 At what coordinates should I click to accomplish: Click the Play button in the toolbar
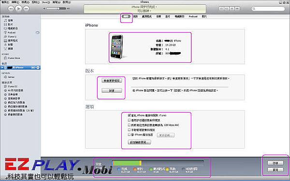[18, 9]
